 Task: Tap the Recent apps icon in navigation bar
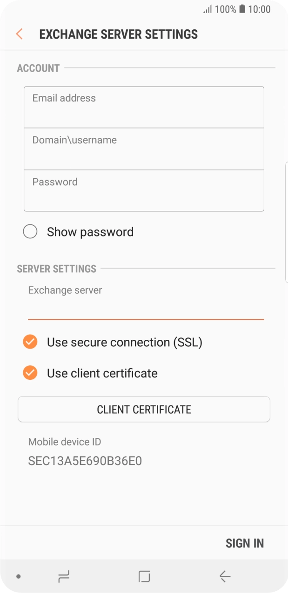tap(63, 576)
